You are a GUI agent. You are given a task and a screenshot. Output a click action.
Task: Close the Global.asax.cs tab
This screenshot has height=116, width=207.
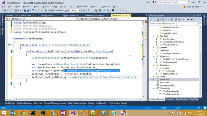130,15
